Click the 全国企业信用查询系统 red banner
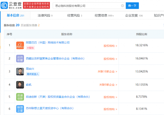This screenshot has height=115, width=164. pyautogui.click(x=36, y=5)
